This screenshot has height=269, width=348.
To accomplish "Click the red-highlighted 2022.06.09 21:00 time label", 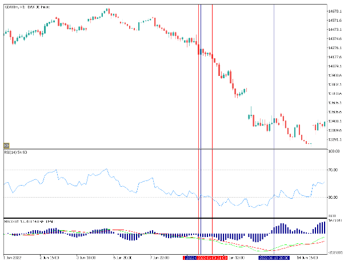I will pos(212,258).
